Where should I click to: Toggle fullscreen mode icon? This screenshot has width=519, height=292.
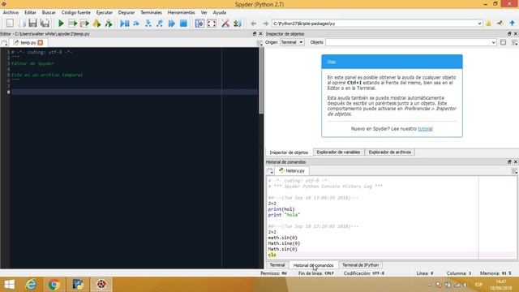click(212, 24)
